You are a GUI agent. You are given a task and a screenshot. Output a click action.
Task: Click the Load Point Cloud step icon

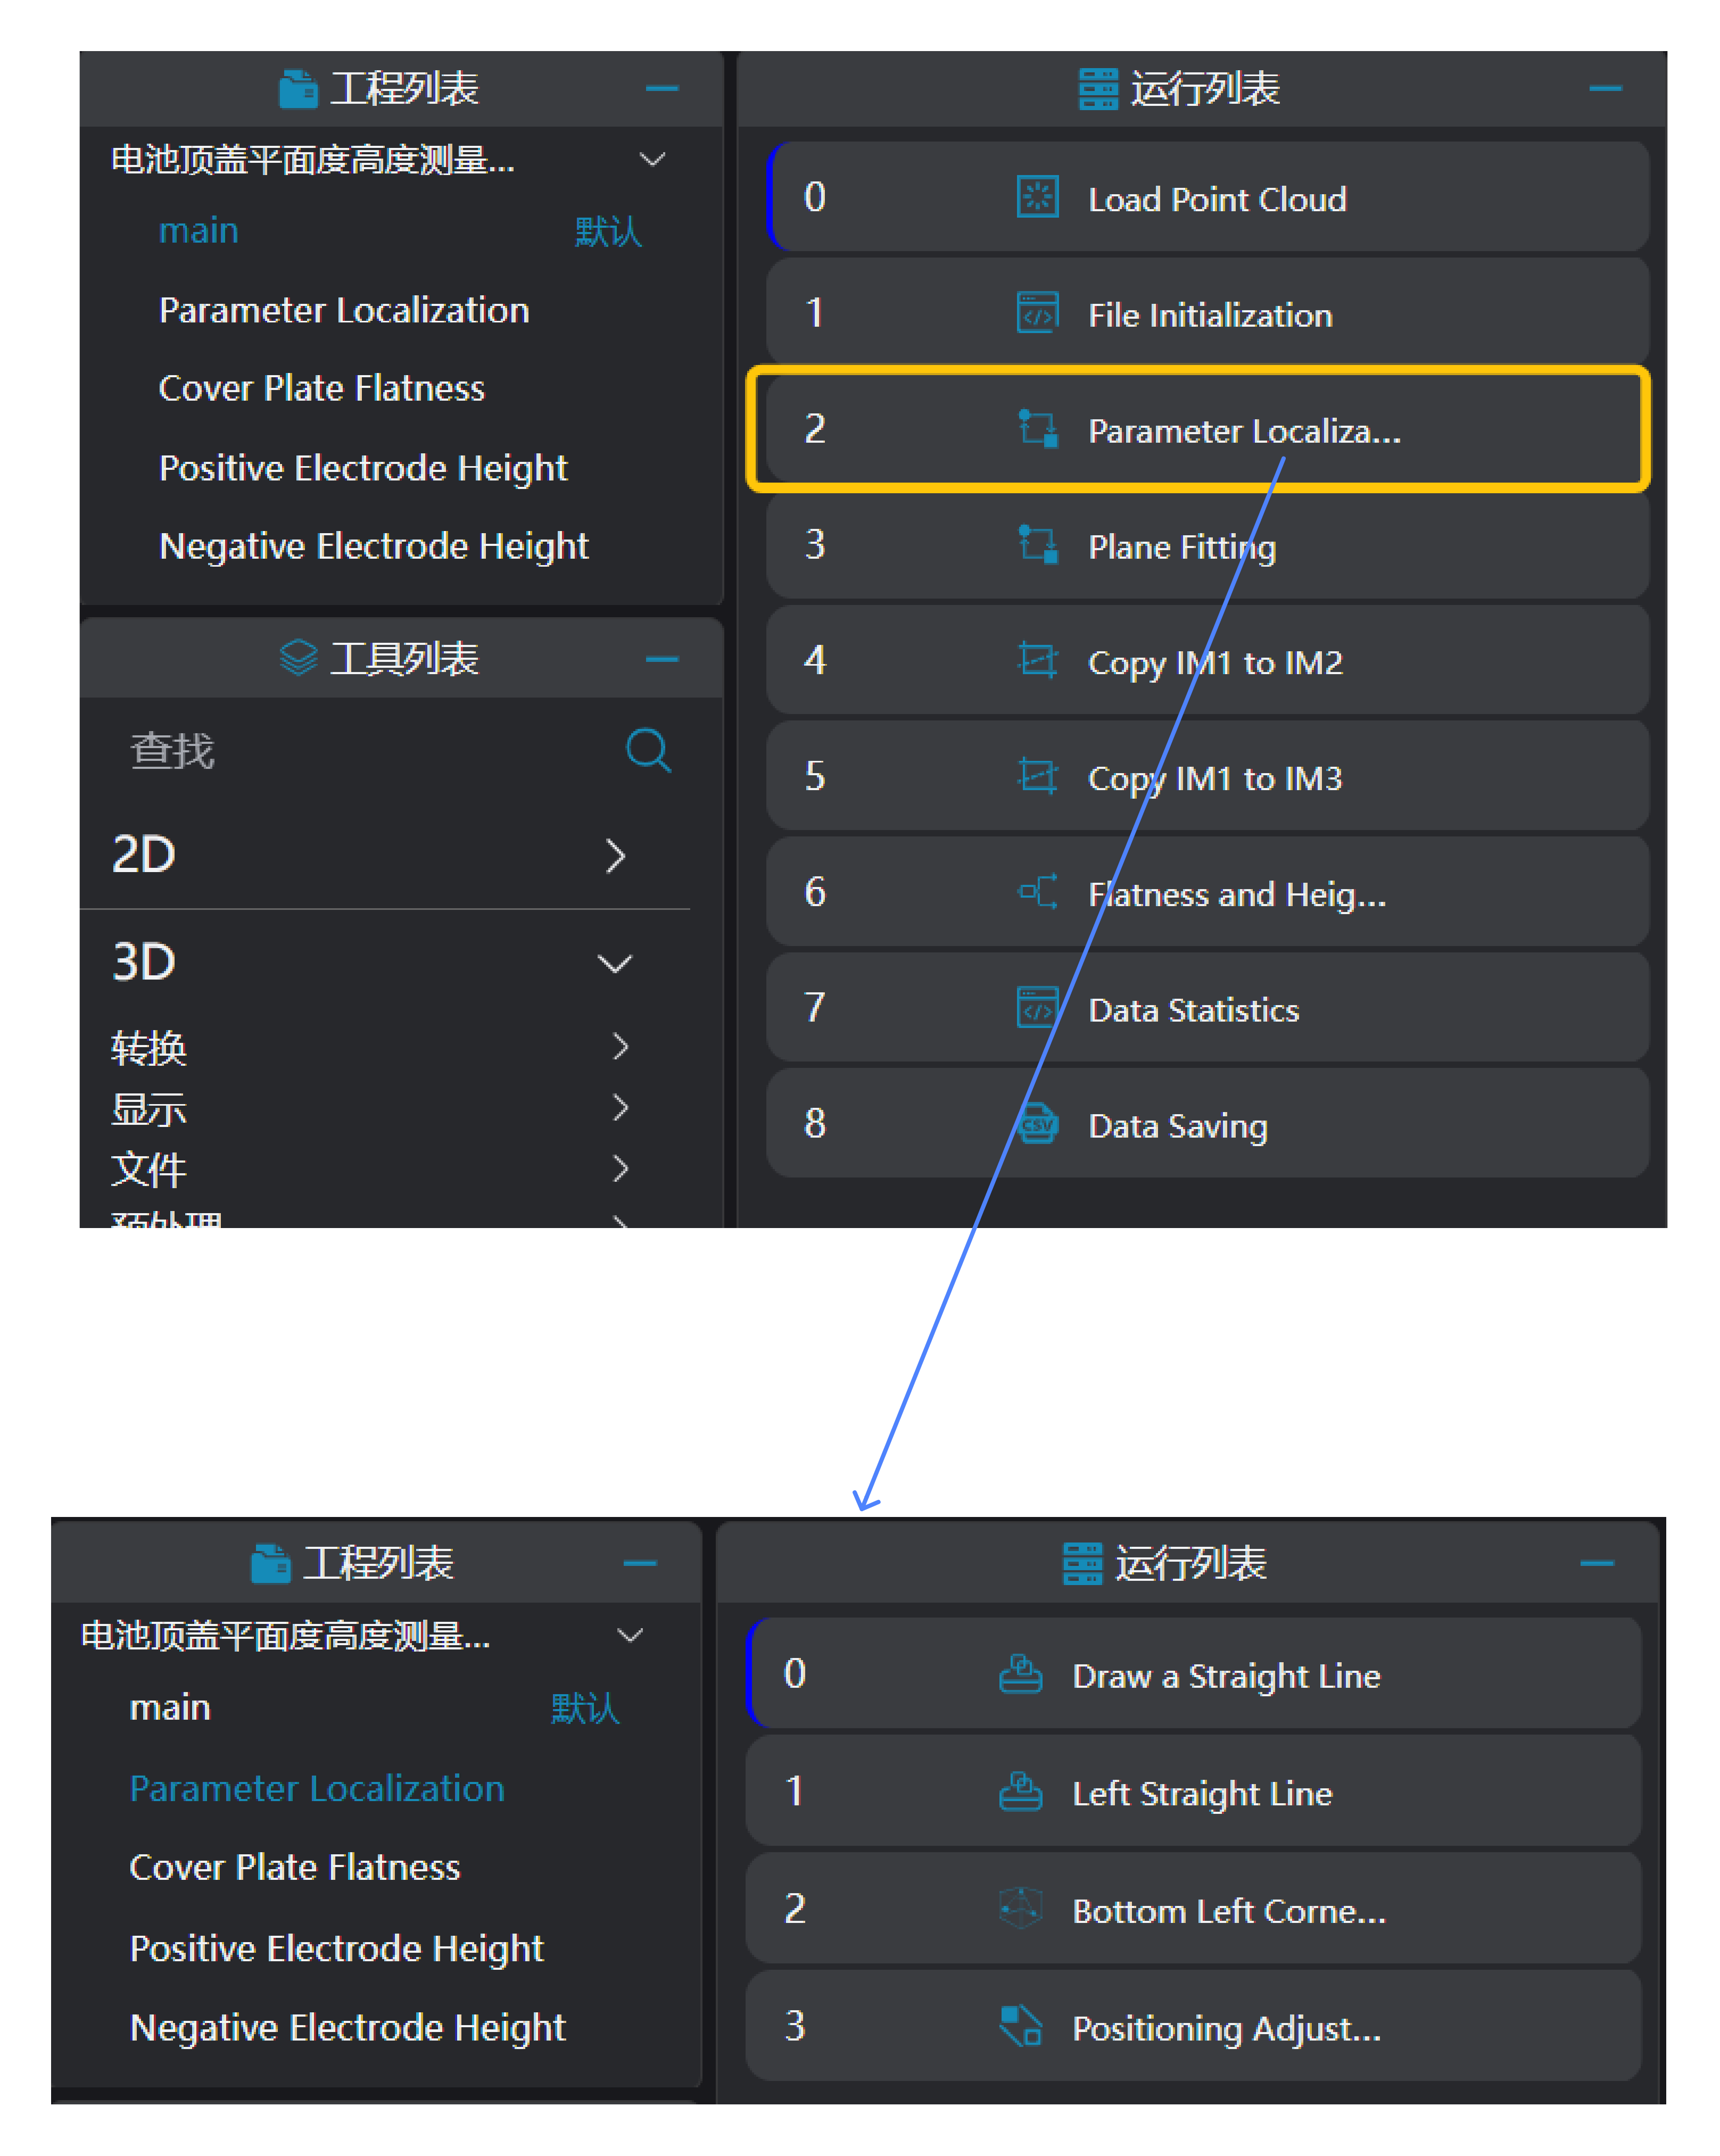click(1037, 197)
